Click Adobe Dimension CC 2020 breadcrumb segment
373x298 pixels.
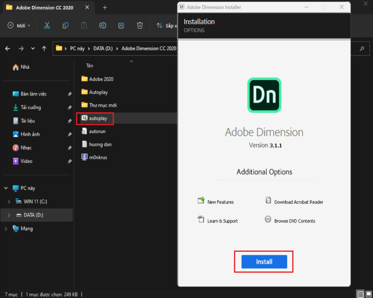[x=149, y=48]
